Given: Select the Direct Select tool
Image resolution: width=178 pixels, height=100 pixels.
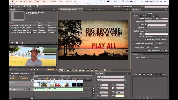Looking at the screenshot, I should tap(15, 6).
